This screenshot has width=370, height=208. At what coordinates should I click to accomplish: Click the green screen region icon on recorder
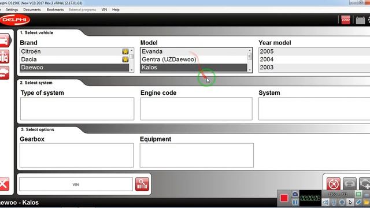pos(358,194)
